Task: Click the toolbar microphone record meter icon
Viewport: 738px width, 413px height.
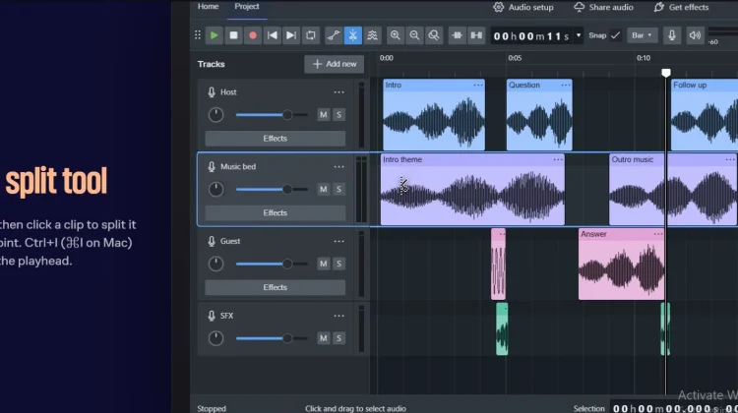Action: [x=672, y=35]
